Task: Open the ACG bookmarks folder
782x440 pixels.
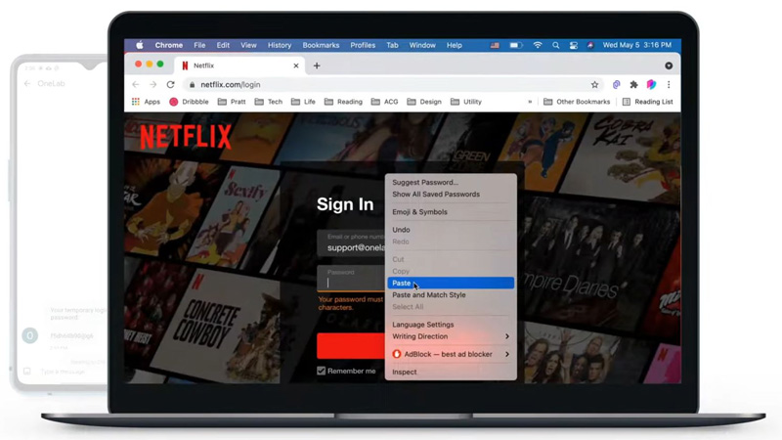Action: click(384, 102)
